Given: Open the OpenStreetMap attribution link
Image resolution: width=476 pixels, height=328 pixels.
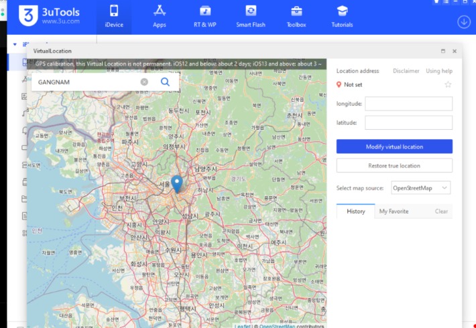Looking at the screenshot, I should 277,326.
